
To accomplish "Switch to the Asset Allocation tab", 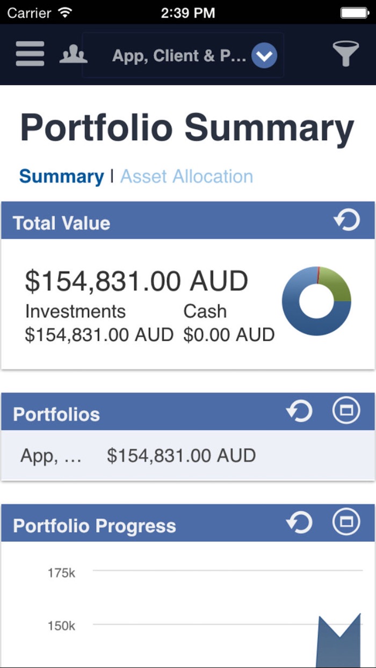I will coord(186,176).
